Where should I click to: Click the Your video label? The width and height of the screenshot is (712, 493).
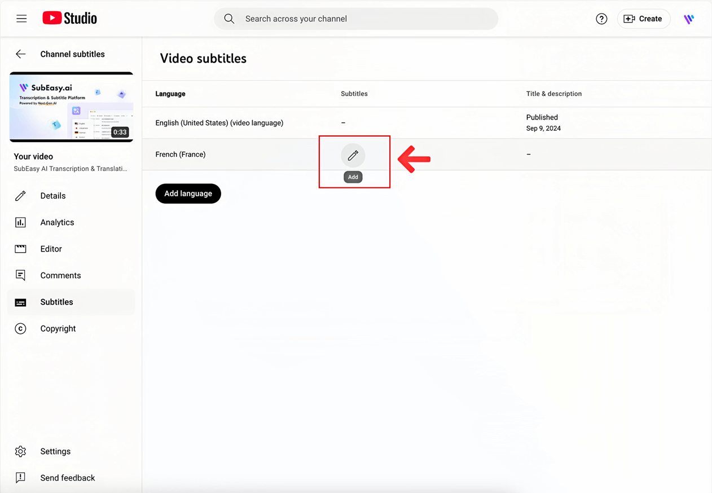[x=33, y=157]
